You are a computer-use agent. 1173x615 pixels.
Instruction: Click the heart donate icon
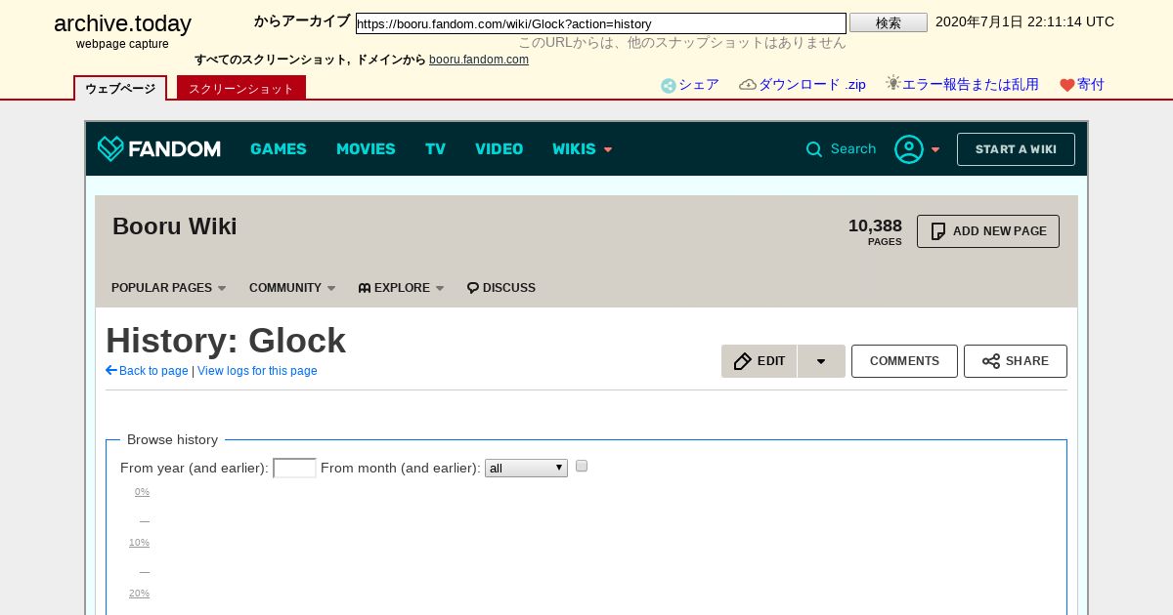[1067, 85]
